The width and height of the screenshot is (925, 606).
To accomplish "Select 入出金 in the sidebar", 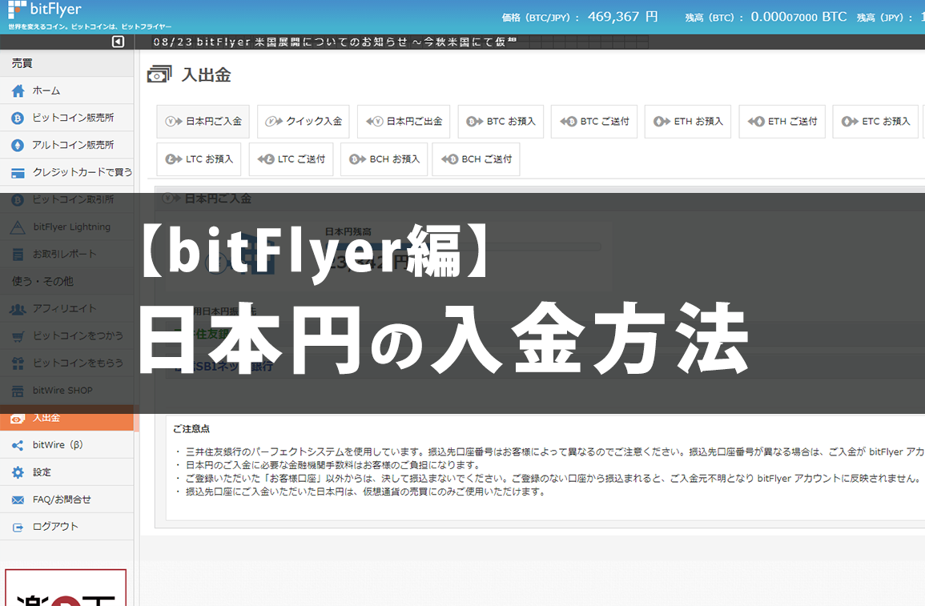I will 66,418.
